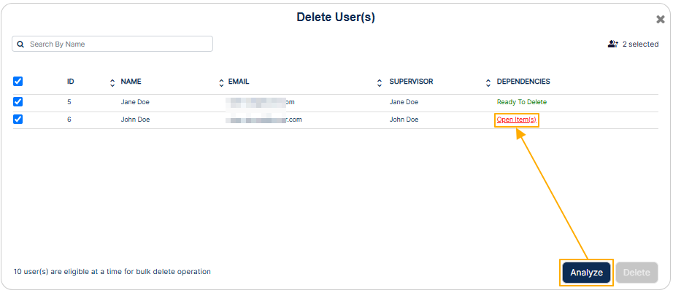Open the Open Item(s) link
673x293 pixels.
point(516,120)
